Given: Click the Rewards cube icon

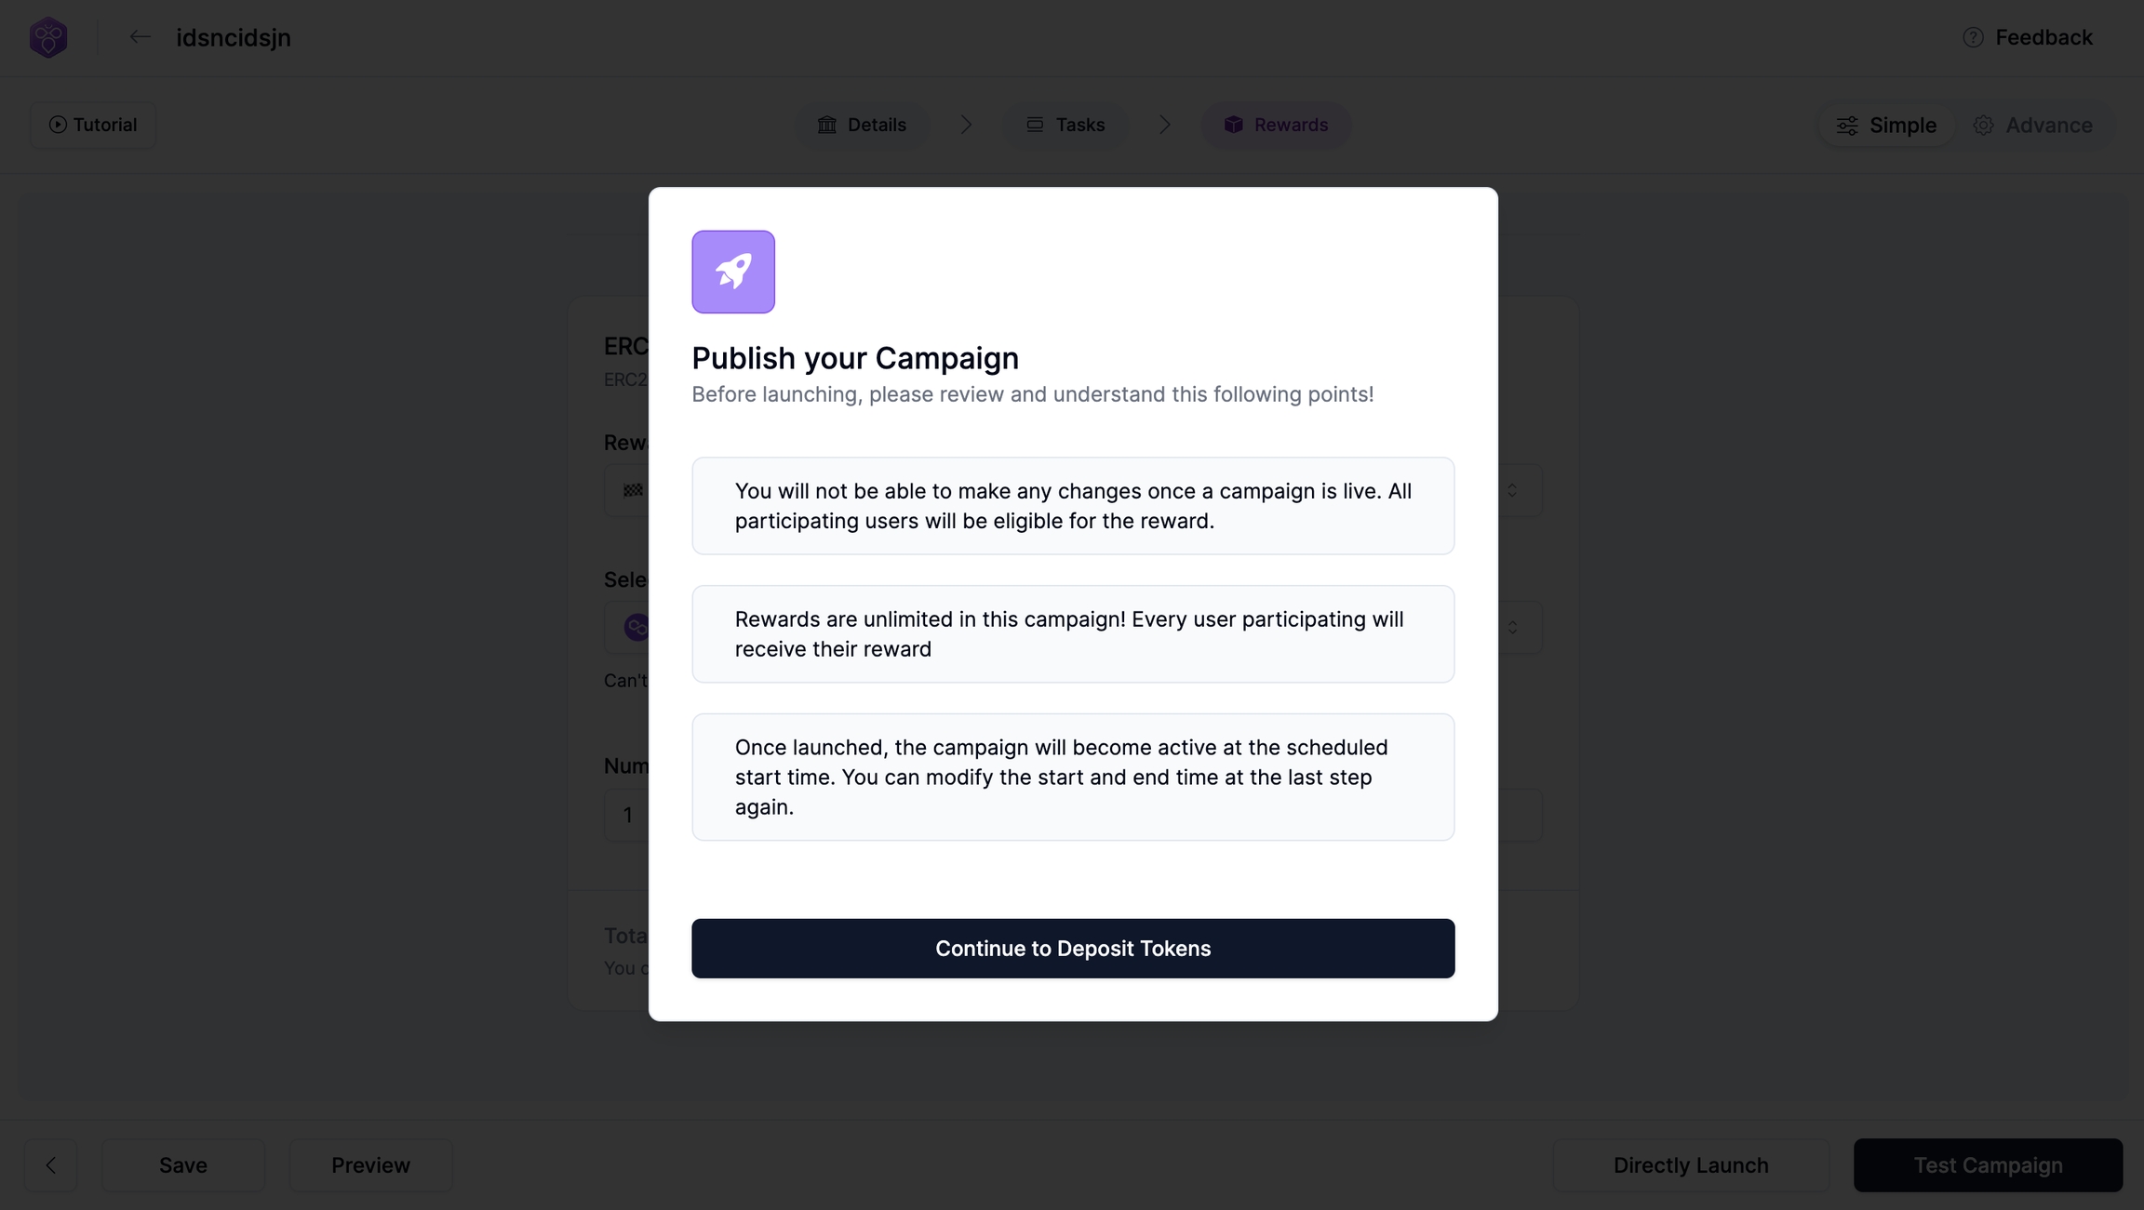Looking at the screenshot, I should 1233,125.
